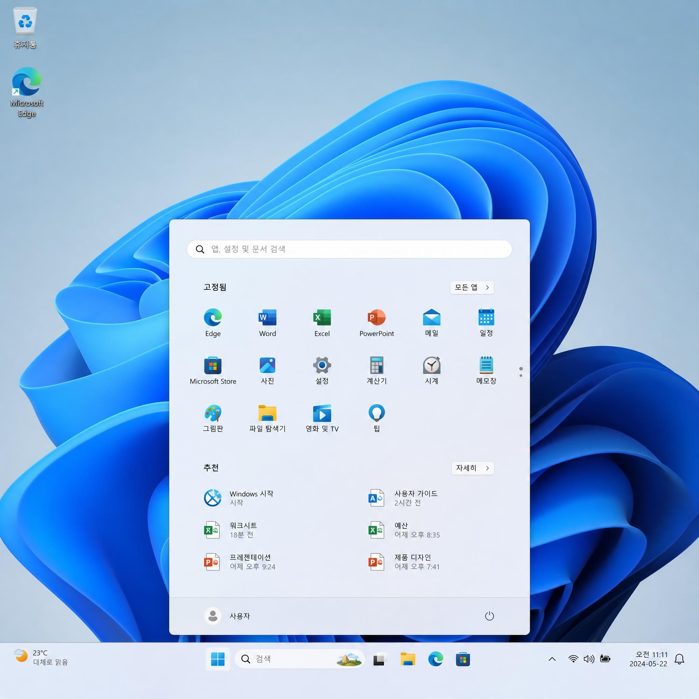Click the Start menu search field

click(x=349, y=249)
